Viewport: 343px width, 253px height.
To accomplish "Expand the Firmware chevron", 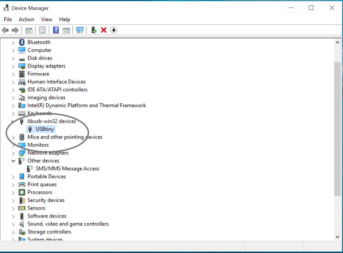I will tap(13, 74).
